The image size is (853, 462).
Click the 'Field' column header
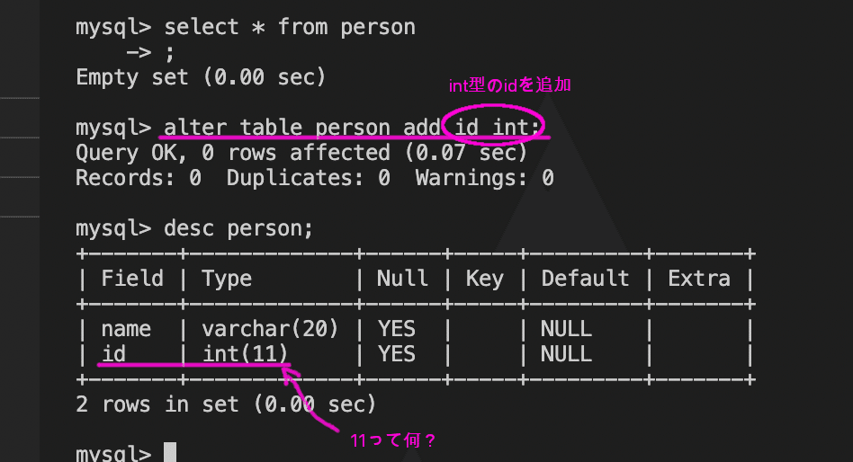click(132, 279)
